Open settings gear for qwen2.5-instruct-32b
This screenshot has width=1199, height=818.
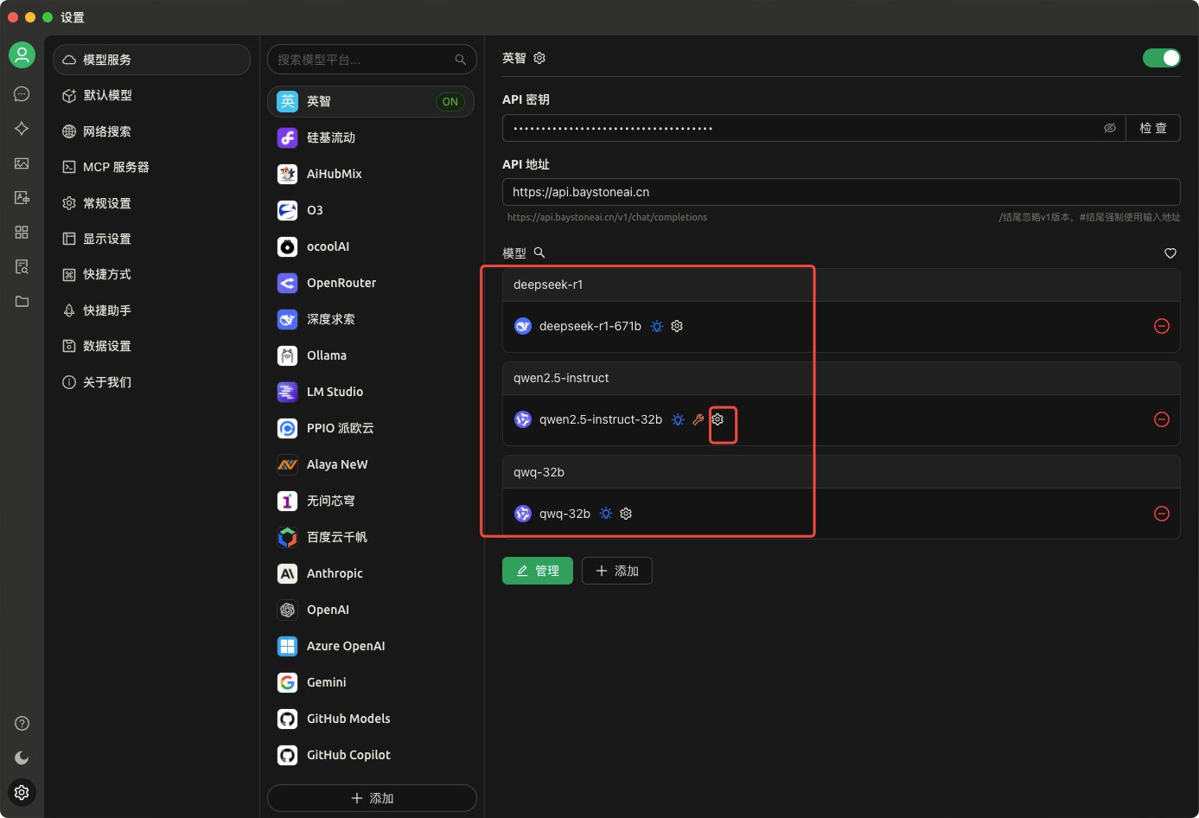click(x=717, y=419)
